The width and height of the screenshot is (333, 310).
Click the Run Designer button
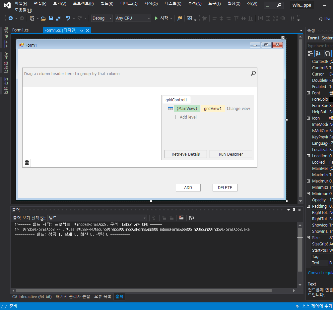click(231, 154)
